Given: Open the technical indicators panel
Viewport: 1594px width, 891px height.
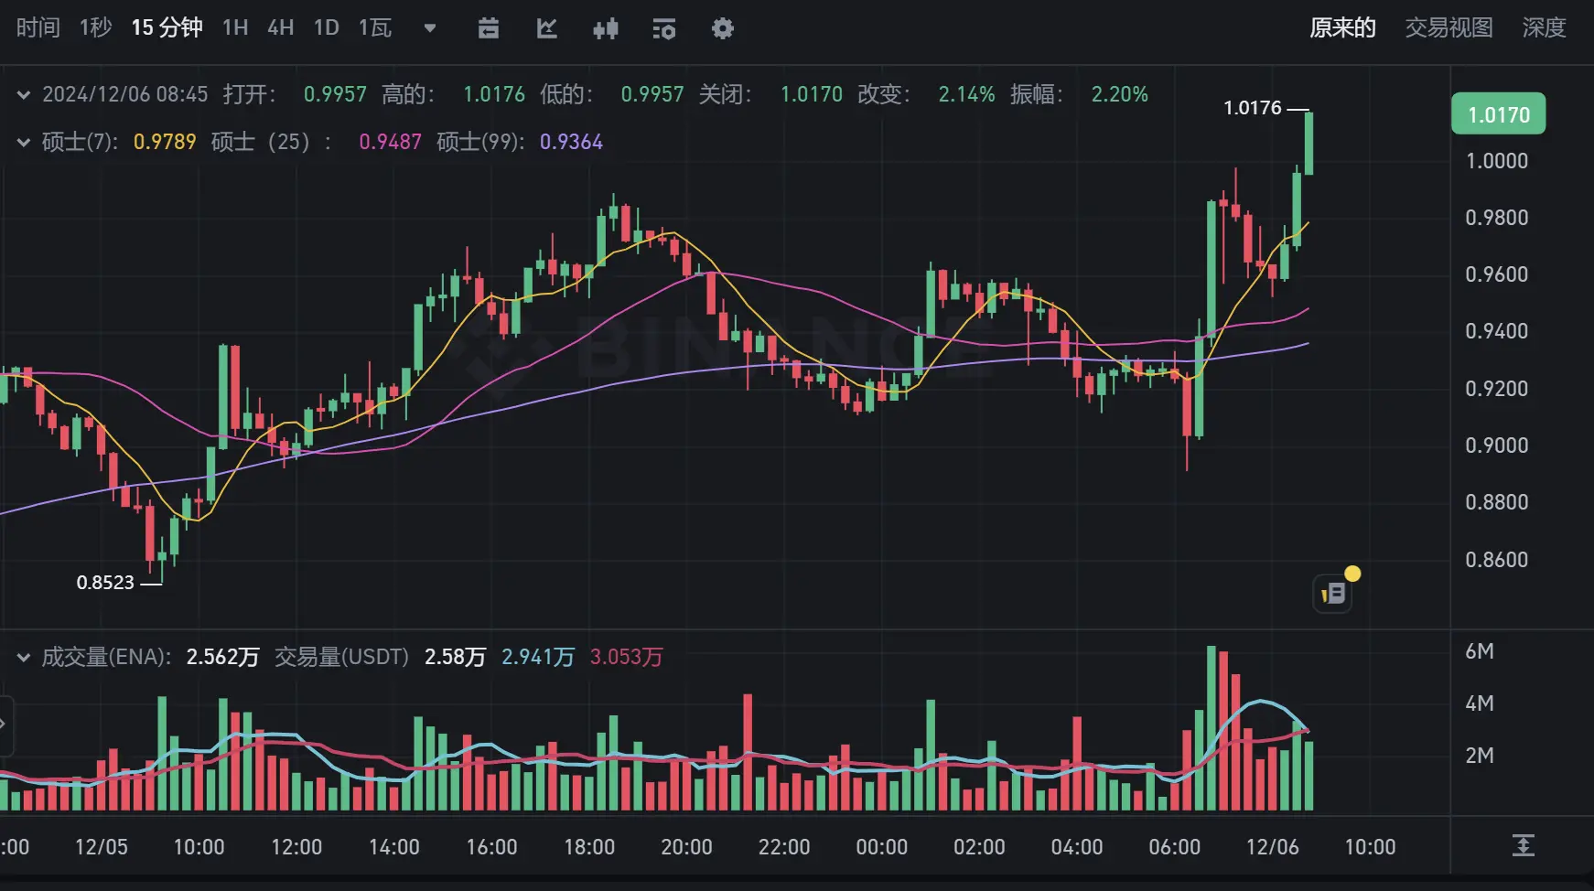Looking at the screenshot, I should 663,28.
